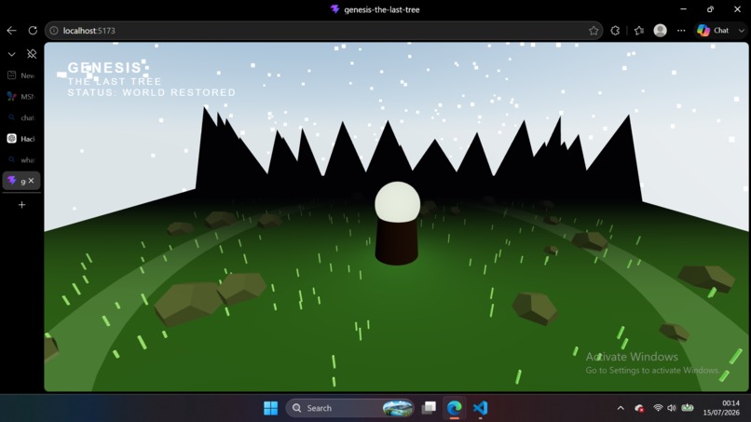Close the genesis-the-last-tree tab
The width and height of the screenshot is (751, 422).
point(31,181)
